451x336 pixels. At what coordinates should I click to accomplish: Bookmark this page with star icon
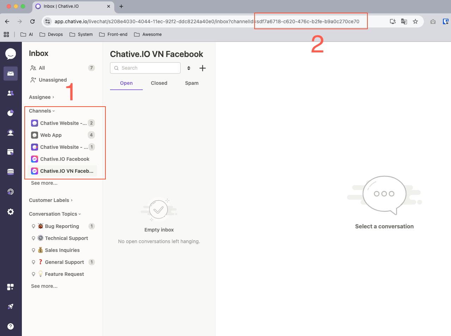(415, 21)
